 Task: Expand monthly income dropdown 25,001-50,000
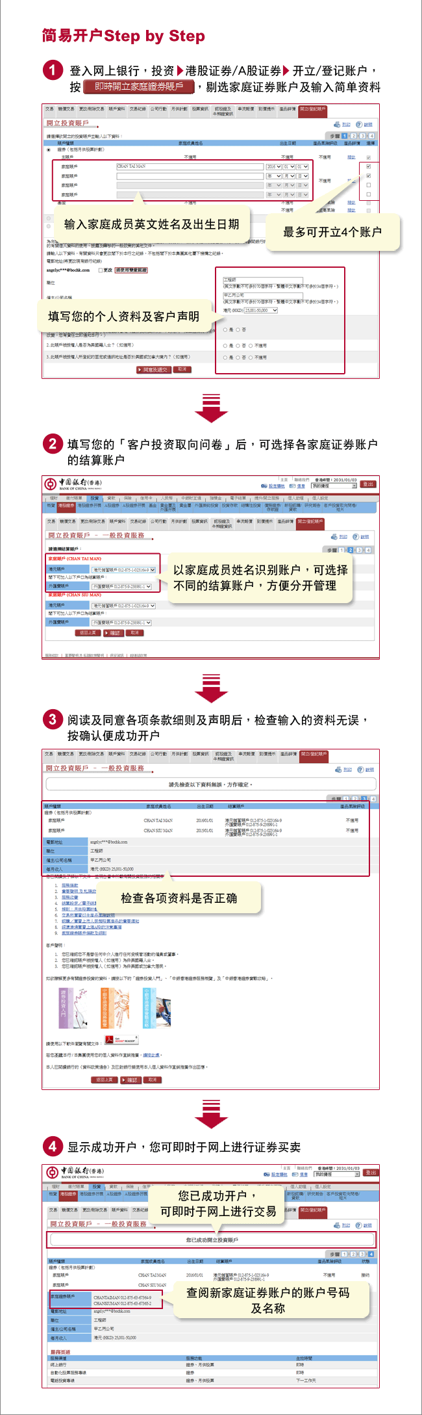click(x=260, y=310)
